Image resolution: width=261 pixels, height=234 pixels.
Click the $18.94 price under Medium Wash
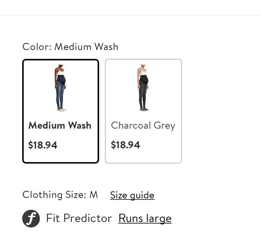tap(43, 145)
